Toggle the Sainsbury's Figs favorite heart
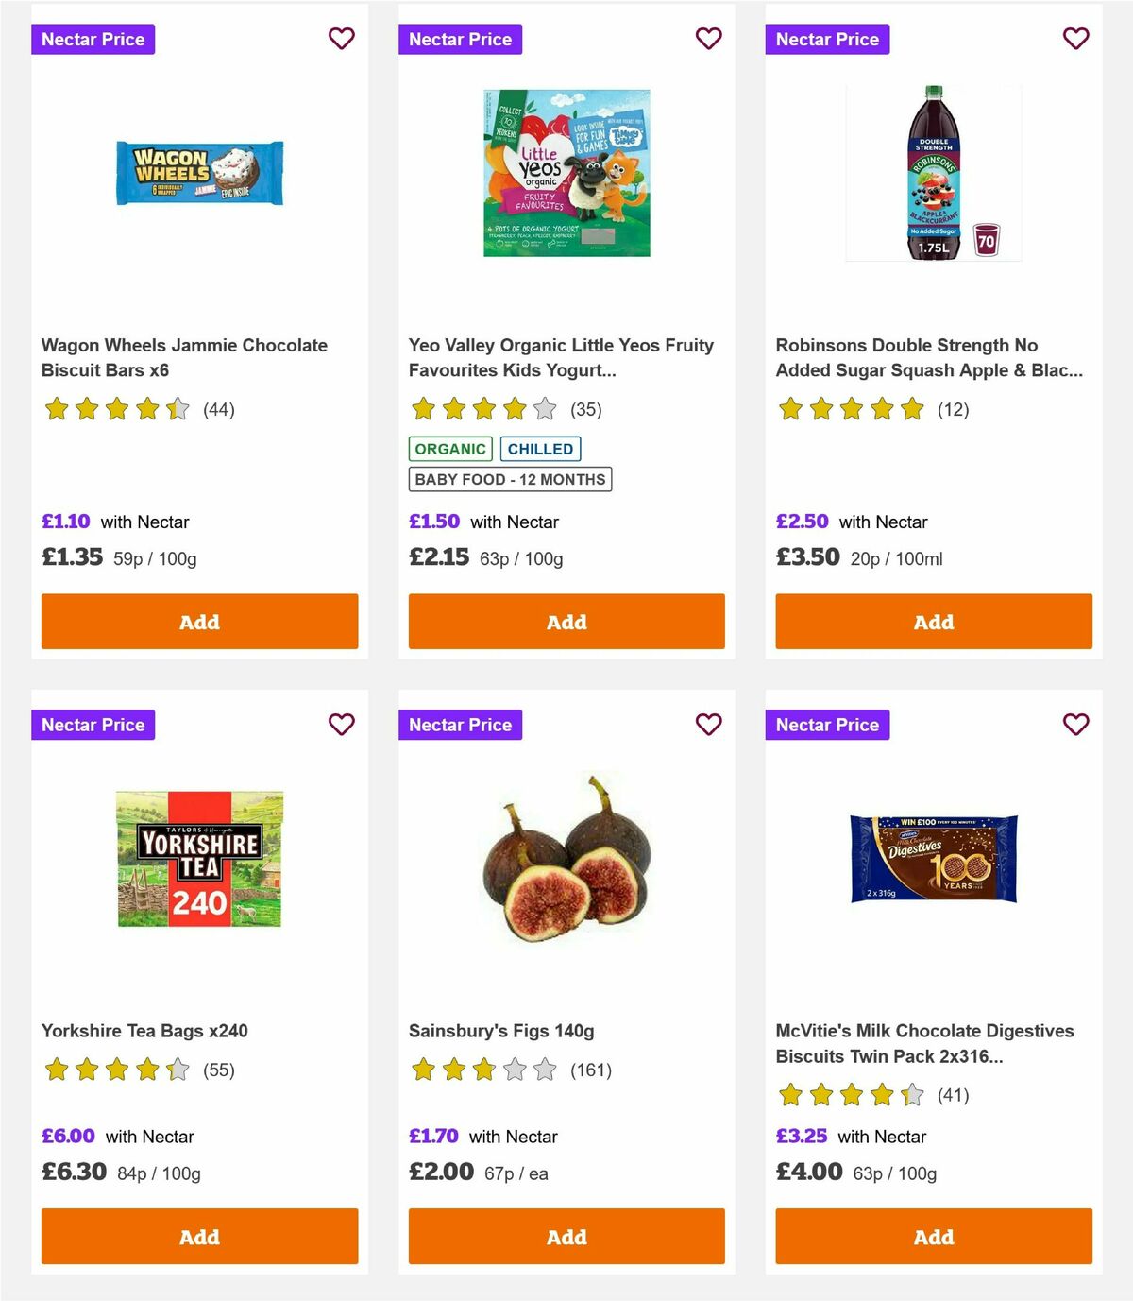This screenshot has width=1133, height=1301. click(x=708, y=725)
